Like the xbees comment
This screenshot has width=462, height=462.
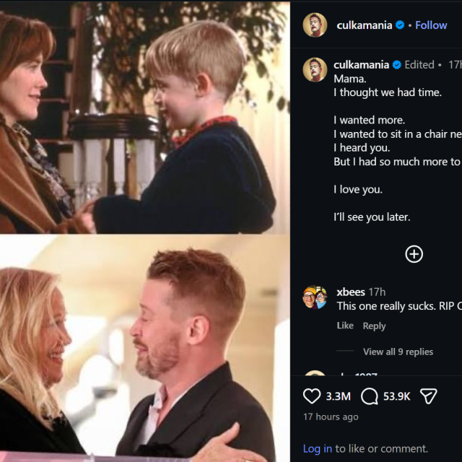point(345,326)
